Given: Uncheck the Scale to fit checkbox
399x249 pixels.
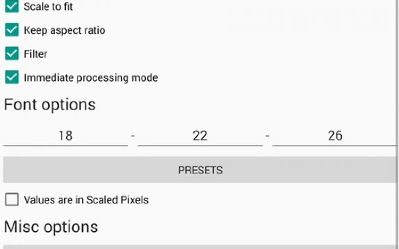Looking at the screenshot, I should 12,6.
